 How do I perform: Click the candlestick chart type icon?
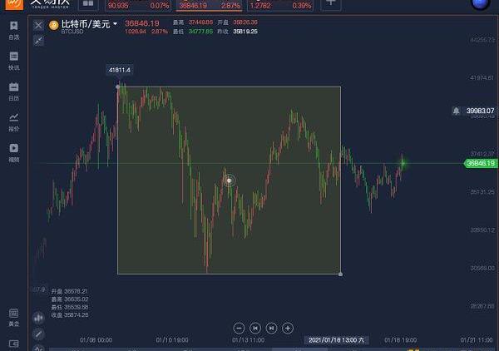38,317
